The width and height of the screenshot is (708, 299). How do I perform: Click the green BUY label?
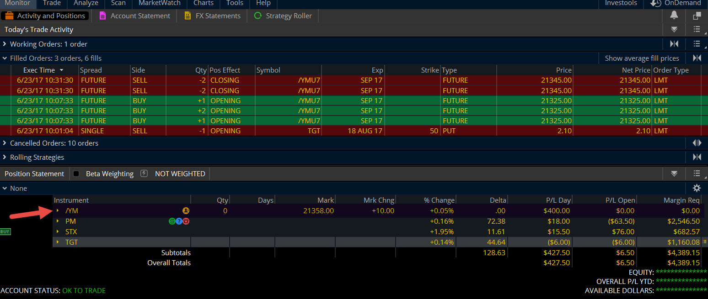[5, 231]
